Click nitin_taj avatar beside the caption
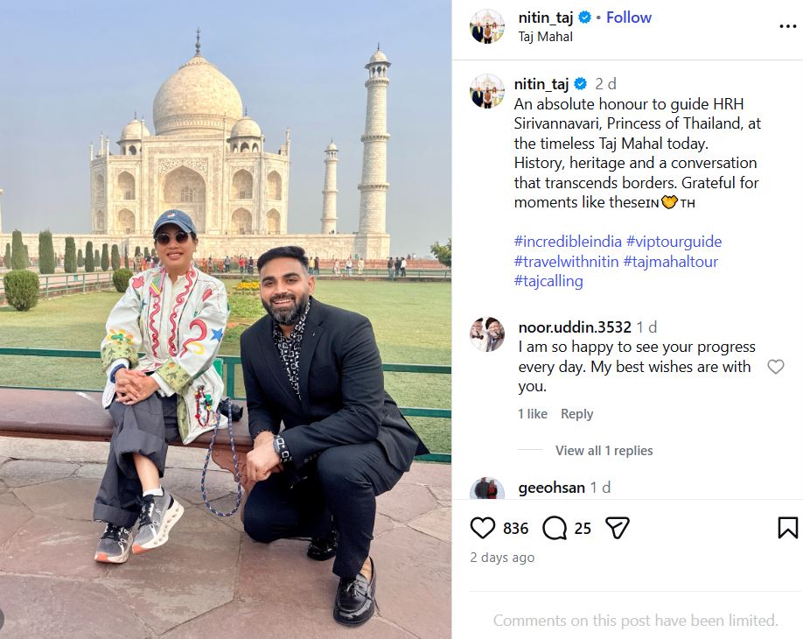Screen dimensions: 803x639 point(487,92)
